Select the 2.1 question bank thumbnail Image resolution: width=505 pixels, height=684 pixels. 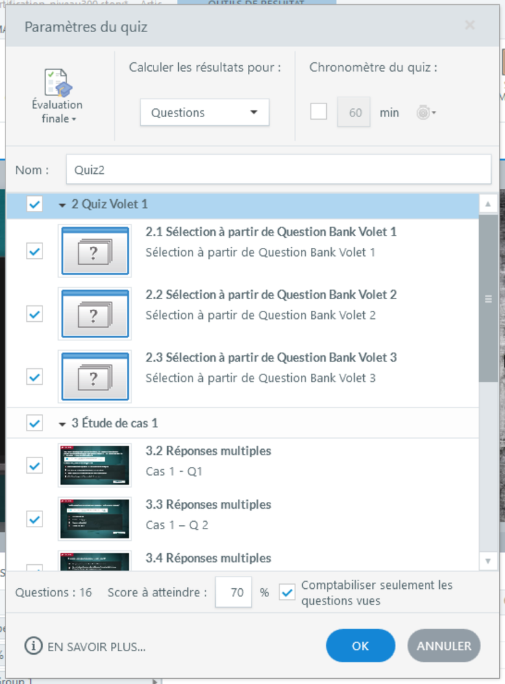[95, 251]
